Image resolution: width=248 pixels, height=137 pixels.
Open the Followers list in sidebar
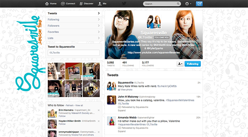(74, 26)
